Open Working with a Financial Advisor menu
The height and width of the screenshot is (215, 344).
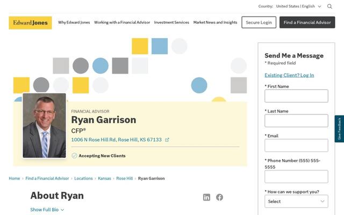click(122, 23)
